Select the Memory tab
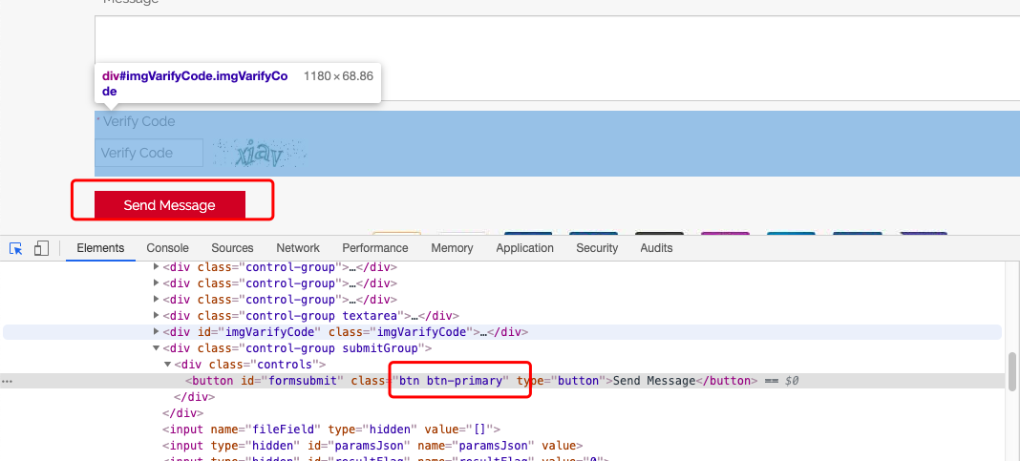This screenshot has width=1020, height=461. click(452, 248)
